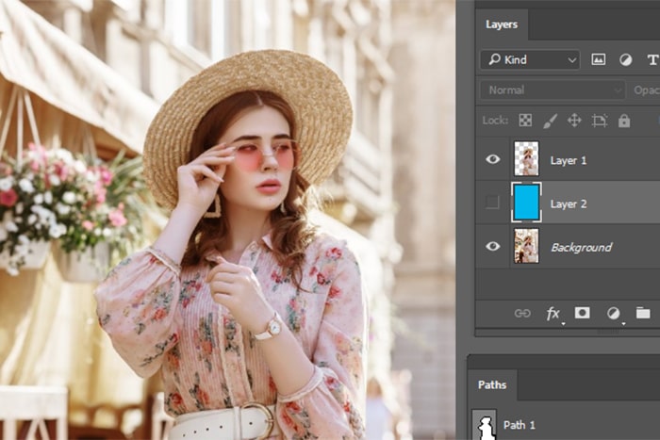660x440 pixels.
Task: Open the fx layer style menu
Action: pos(553,313)
